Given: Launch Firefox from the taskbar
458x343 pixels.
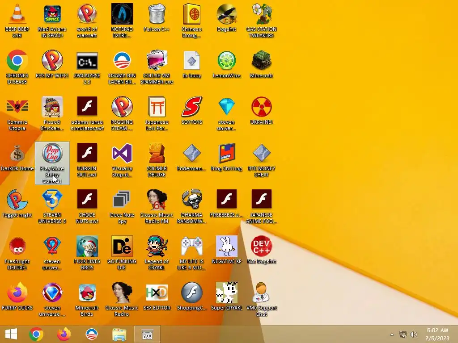Looking at the screenshot, I should 64,334.
